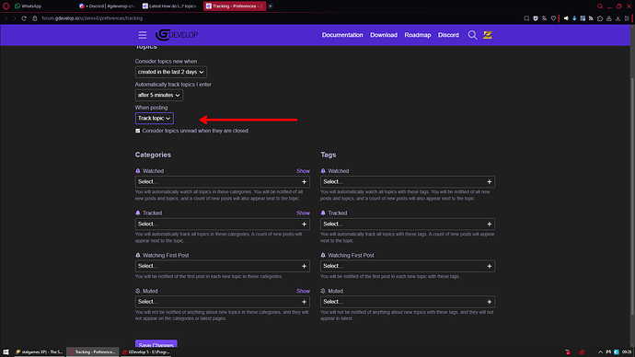
Task: Open the Tracked tags select box
Action: click(408, 224)
